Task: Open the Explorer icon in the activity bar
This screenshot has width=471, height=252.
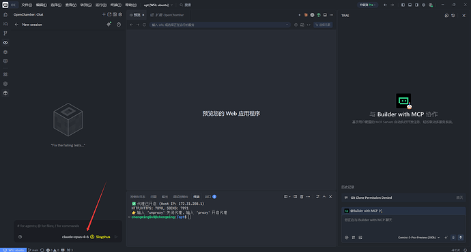Action: pyautogui.click(x=5, y=15)
